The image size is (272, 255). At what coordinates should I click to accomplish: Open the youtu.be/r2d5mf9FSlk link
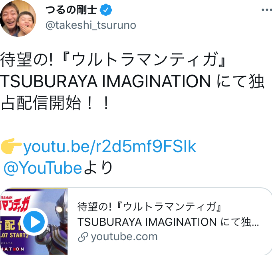tap(110, 147)
